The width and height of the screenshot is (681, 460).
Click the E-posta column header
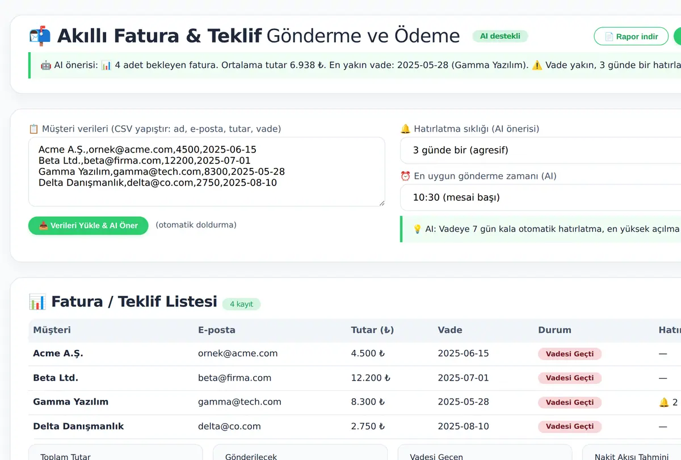click(x=217, y=330)
